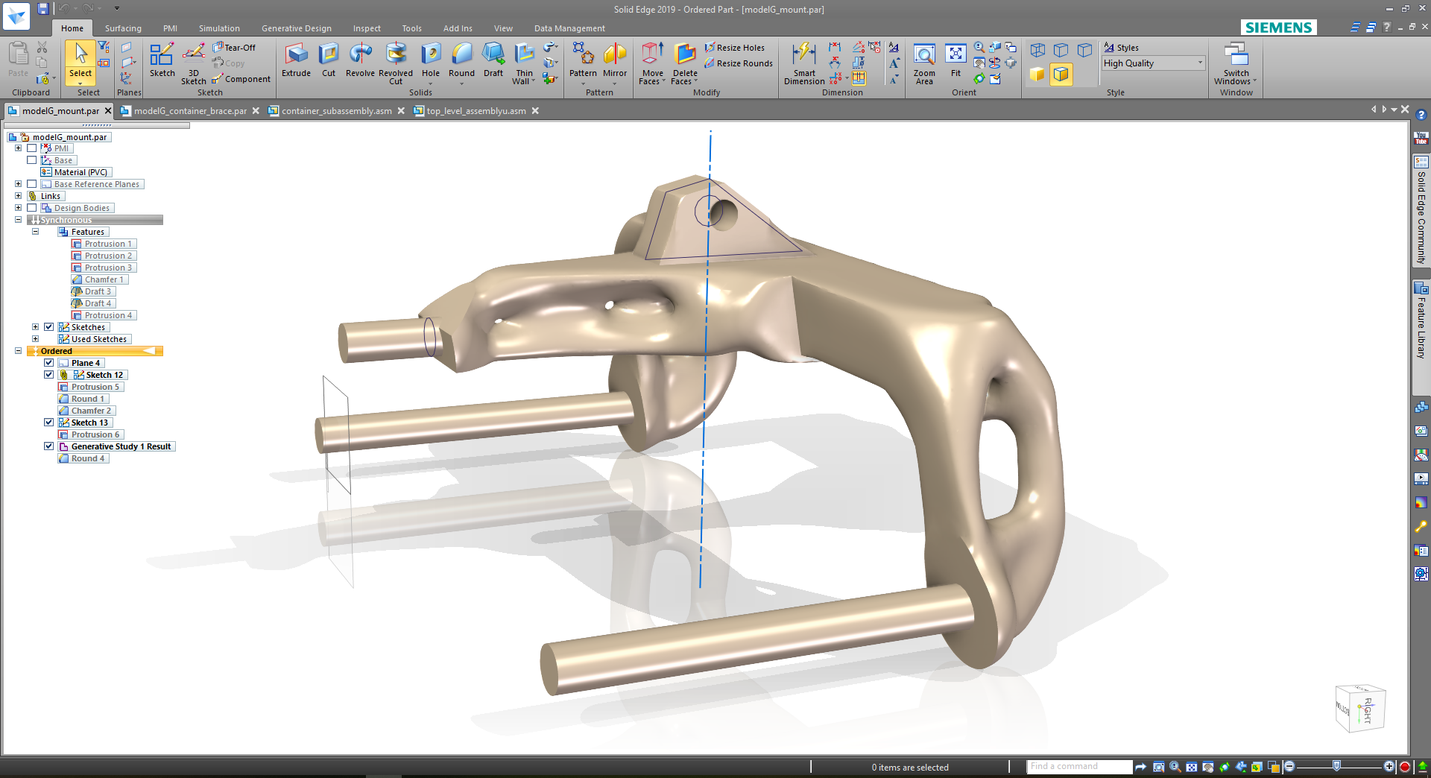Hide Plane 4 via checkbox
Viewport: 1431px width, 778px height.
coord(49,363)
